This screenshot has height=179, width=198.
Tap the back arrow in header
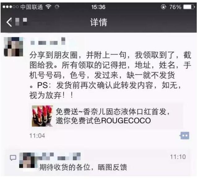click(9, 22)
